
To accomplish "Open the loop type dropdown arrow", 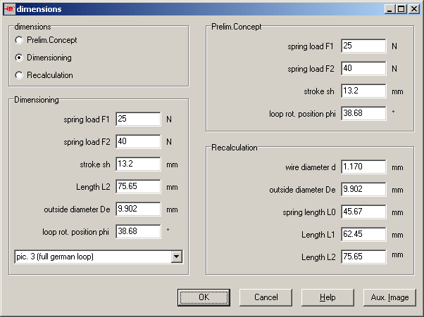I will click(x=175, y=257).
